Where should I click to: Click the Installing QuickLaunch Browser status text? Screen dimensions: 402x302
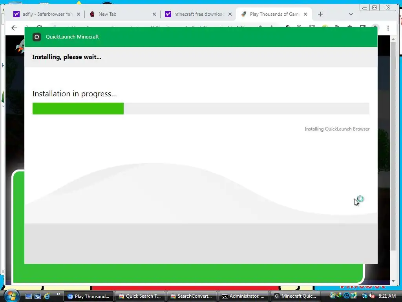pos(337,129)
